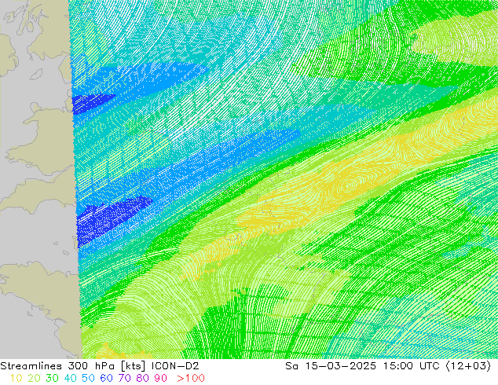
Task: Click the cyan '40' legend value
Action: [x=70, y=378]
